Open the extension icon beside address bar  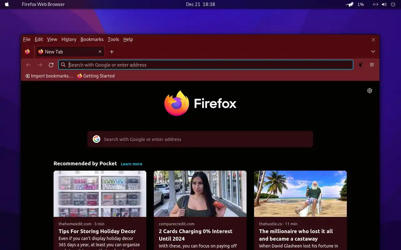pos(361,65)
